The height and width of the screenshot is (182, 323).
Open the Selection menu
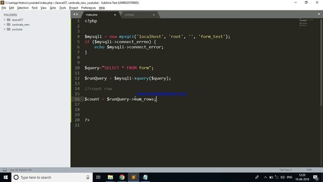(x=23, y=8)
